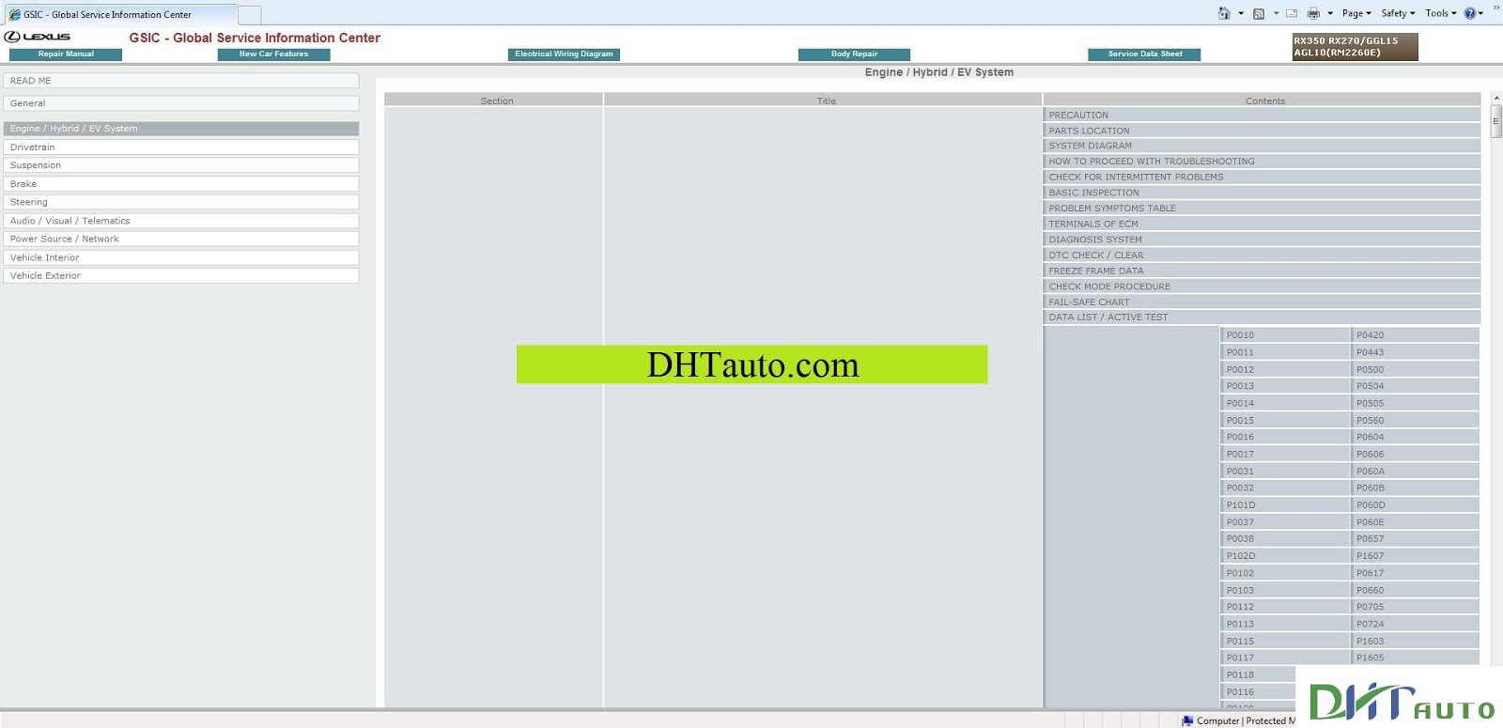Open CHECK MODE PROCEDURE entry
Viewport: 1503px width, 728px height.
click(1262, 287)
